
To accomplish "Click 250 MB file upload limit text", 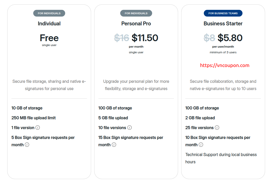I will coord(33,118).
